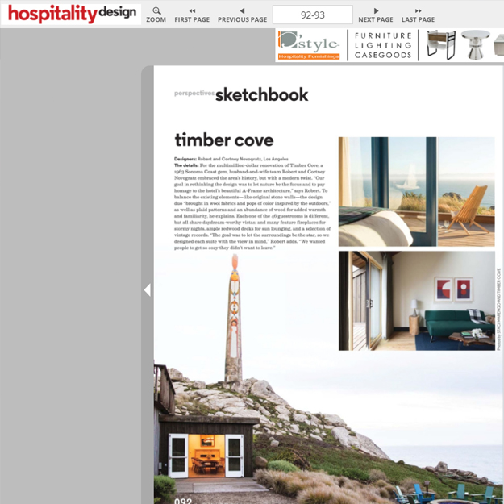The height and width of the screenshot is (504, 504).
Task: Click the zoom magnifier icon
Action: tap(156, 10)
